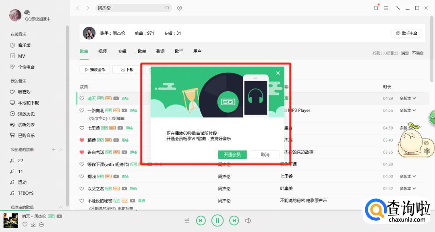The width and height of the screenshot is (435, 232).
Task: Open the skin (shirt) icon in title bar
Action: (376, 8)
